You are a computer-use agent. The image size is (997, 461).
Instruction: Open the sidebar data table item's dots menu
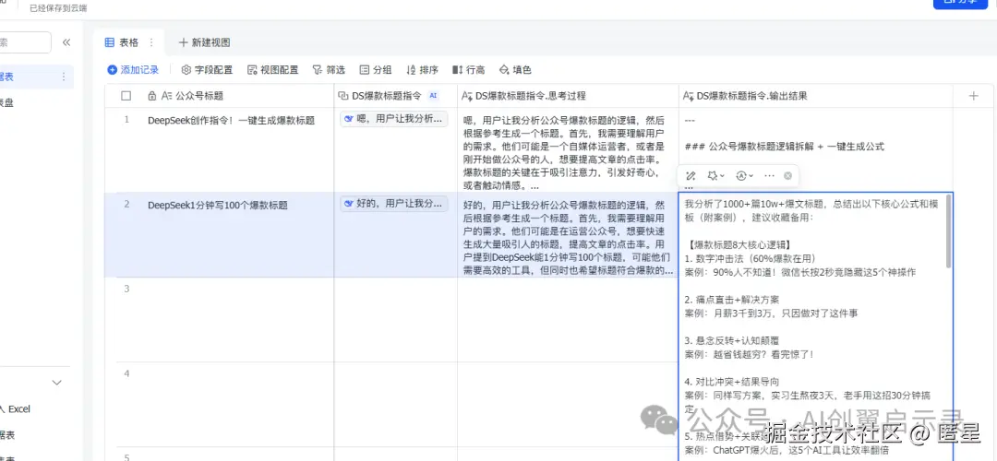point(64,77)
